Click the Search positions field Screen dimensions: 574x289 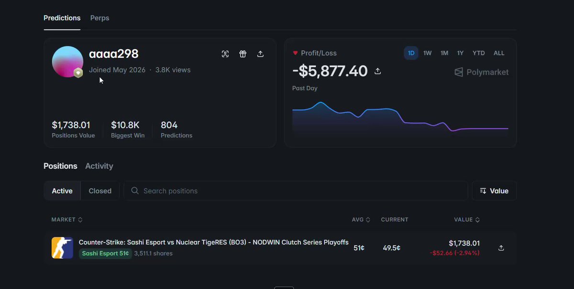click(296, 191)
